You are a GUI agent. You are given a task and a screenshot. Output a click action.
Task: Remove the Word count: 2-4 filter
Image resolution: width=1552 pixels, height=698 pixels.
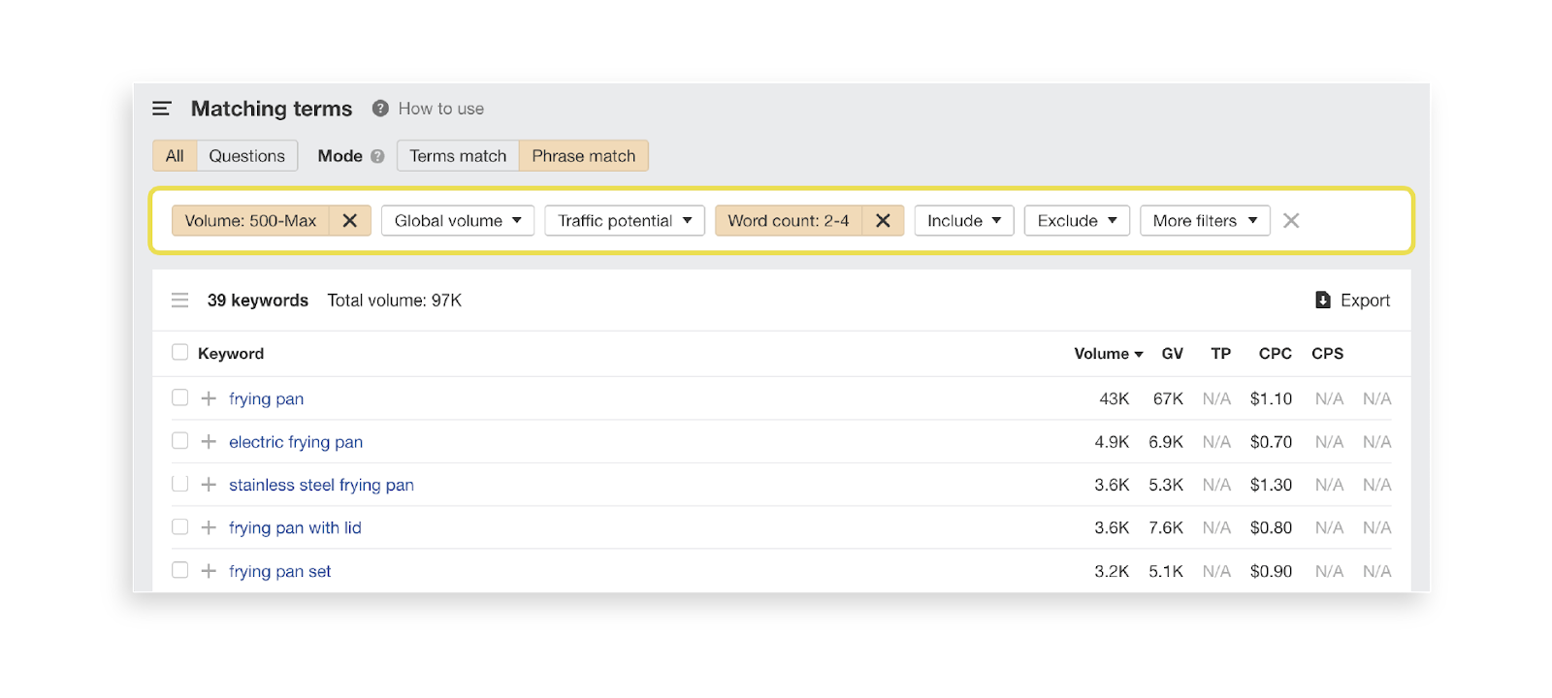(883, 221)
